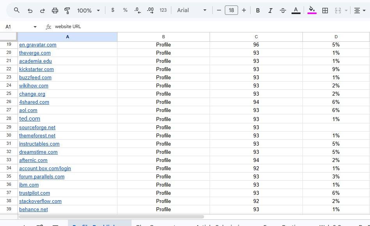Undo the last action
Screen dimensions: 370x226
point(30,11)
